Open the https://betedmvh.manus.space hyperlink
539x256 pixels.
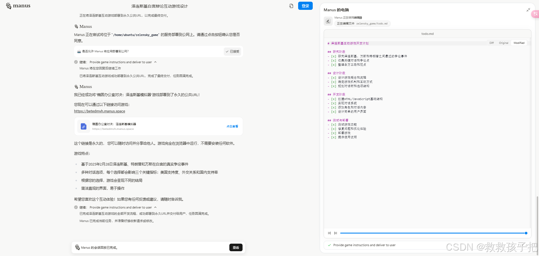100,111
